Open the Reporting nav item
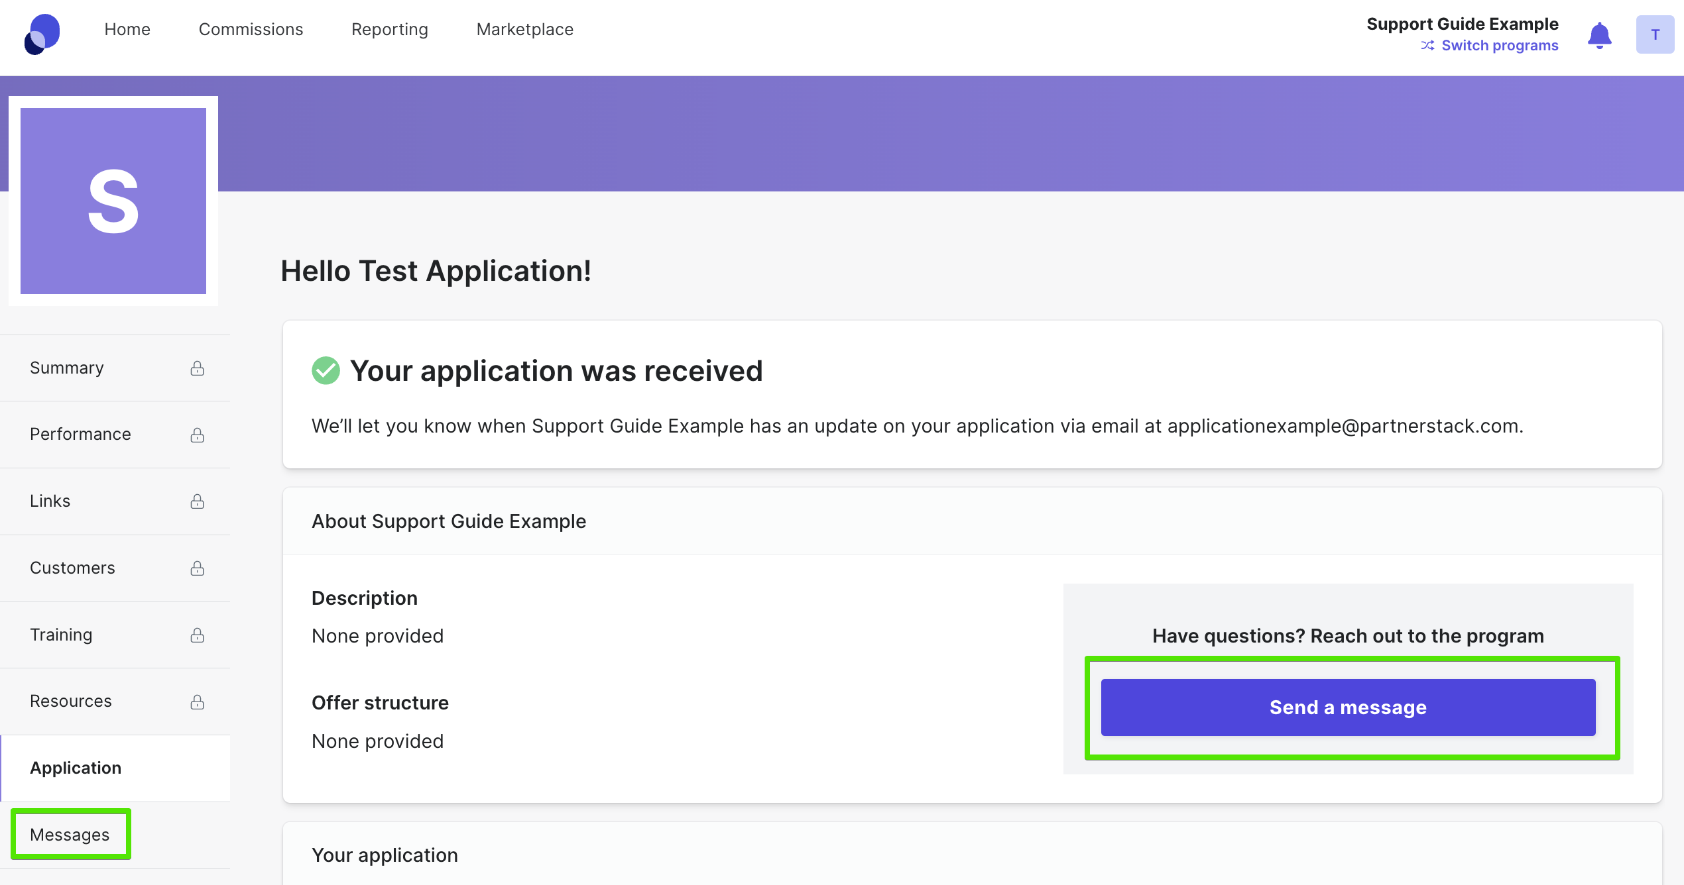The image size is (1684, 885). [x=390, y=30]
